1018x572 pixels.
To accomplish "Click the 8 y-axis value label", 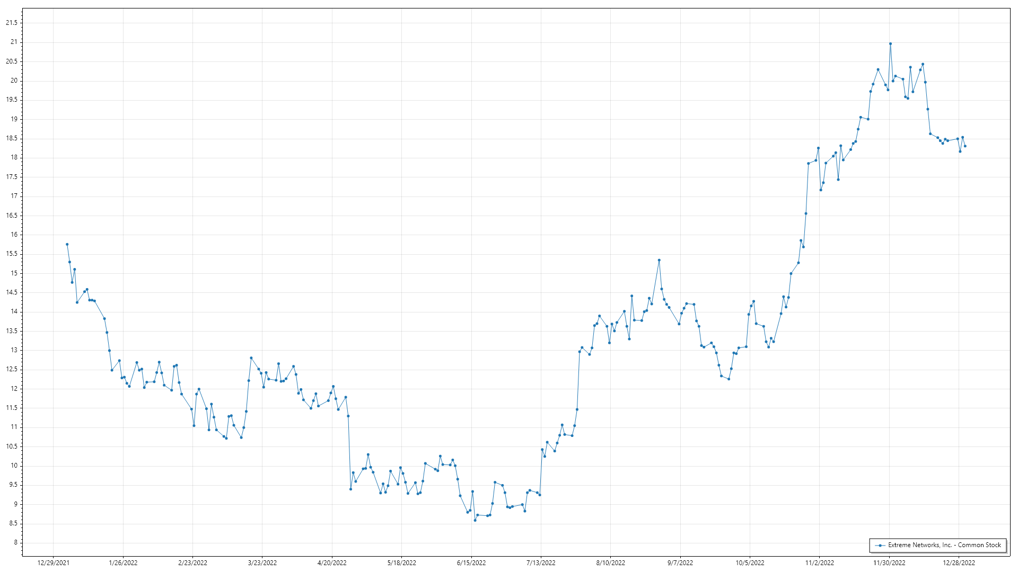I will [15, 543].
